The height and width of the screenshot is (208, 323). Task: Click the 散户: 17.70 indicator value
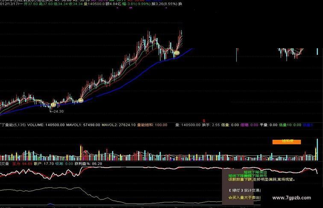pos(44,164)
